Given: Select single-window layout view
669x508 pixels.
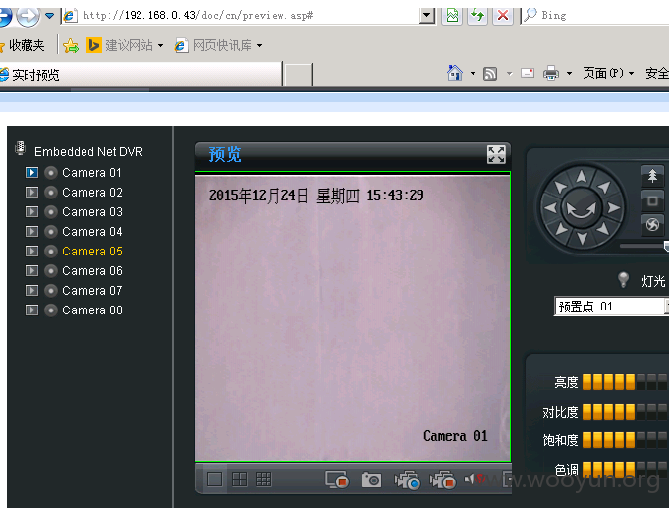Looking at the screenshot, I should click(x=214, y=480).
